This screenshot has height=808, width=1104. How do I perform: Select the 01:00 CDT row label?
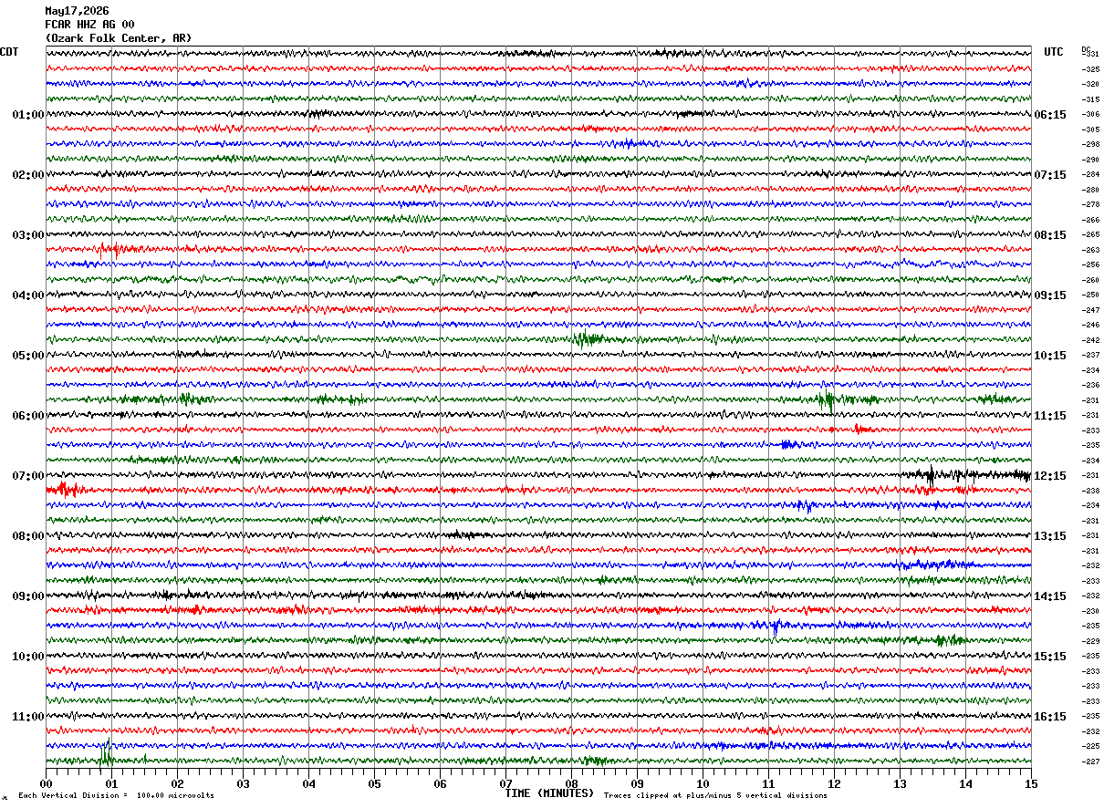click(x=27, y=115)
